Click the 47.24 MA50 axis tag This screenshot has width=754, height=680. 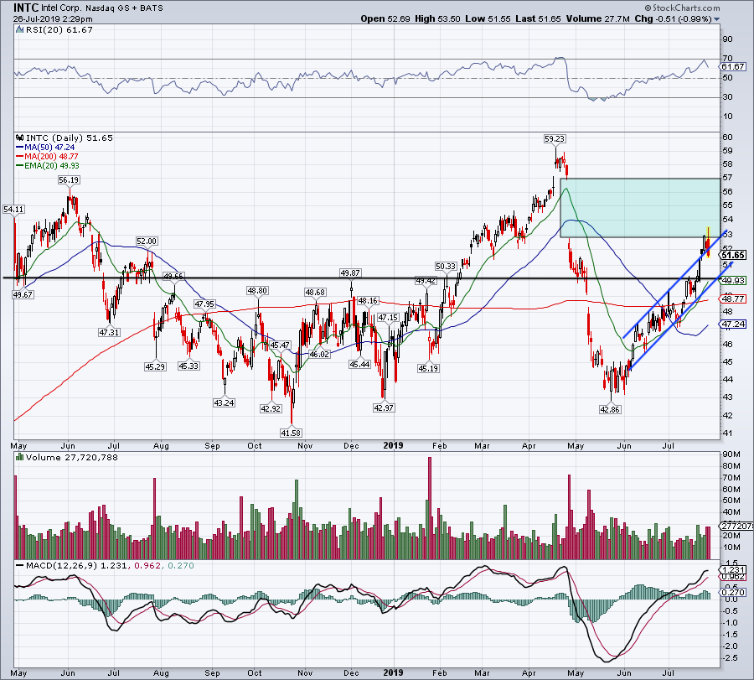click(734, 324)
